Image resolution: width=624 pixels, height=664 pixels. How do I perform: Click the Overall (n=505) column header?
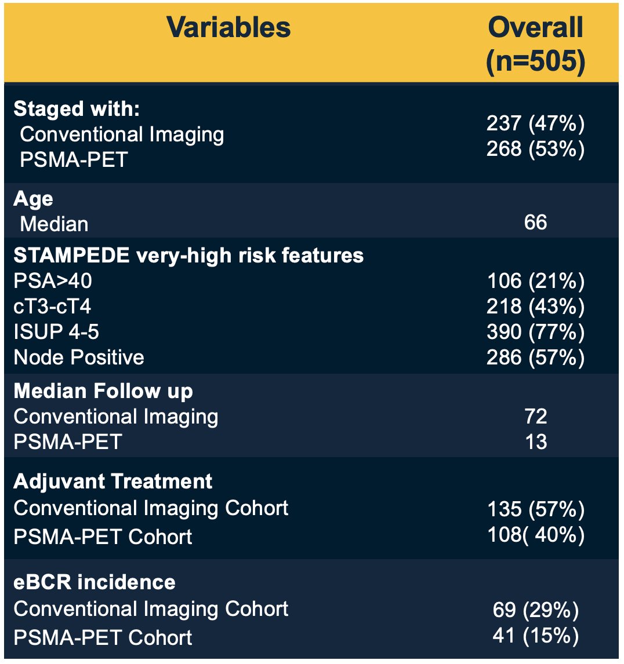(535, 44)
